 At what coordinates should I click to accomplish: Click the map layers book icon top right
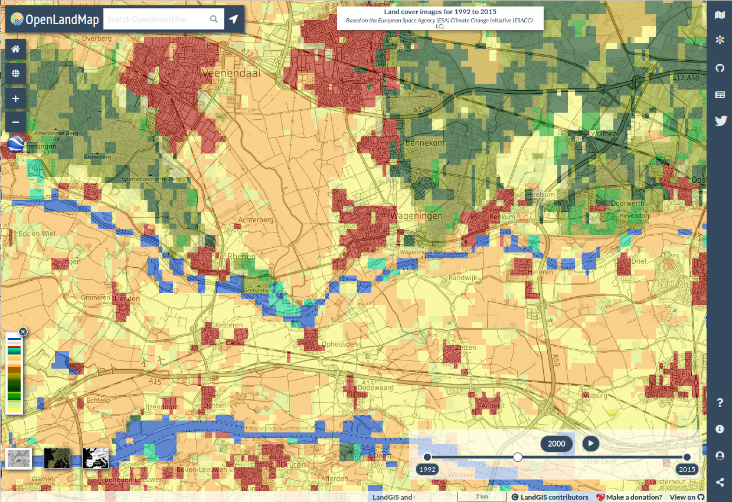point(720,14)
